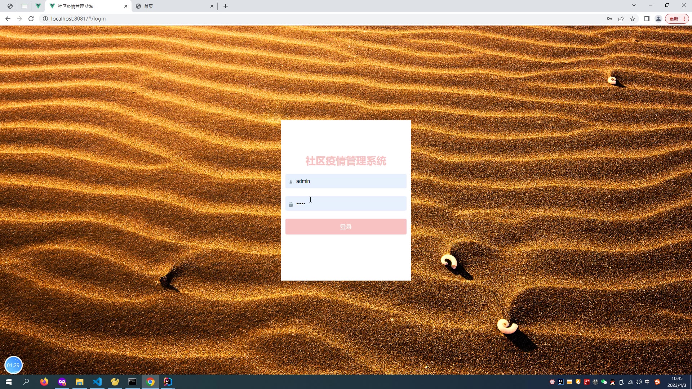692x389 pixels.
Task: Open Windows taskbar search
Action: click(x=26, y=382)
